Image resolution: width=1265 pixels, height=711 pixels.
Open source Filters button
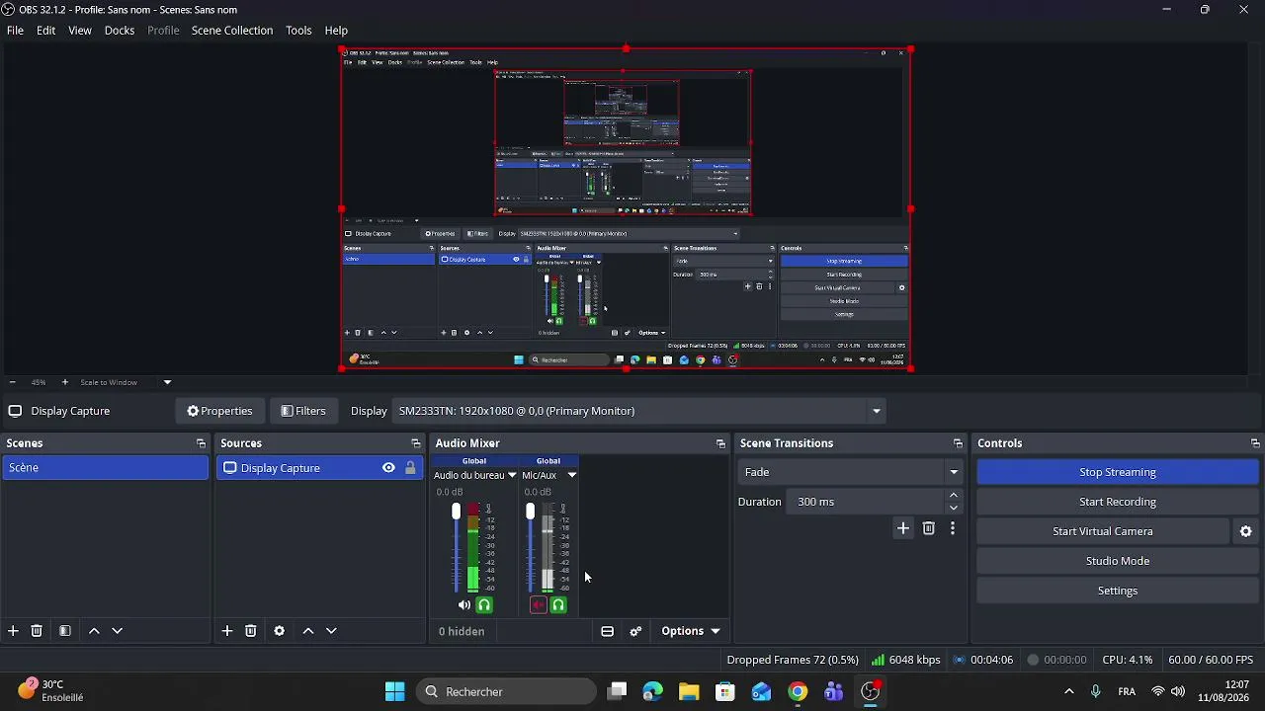pos(303,411)
